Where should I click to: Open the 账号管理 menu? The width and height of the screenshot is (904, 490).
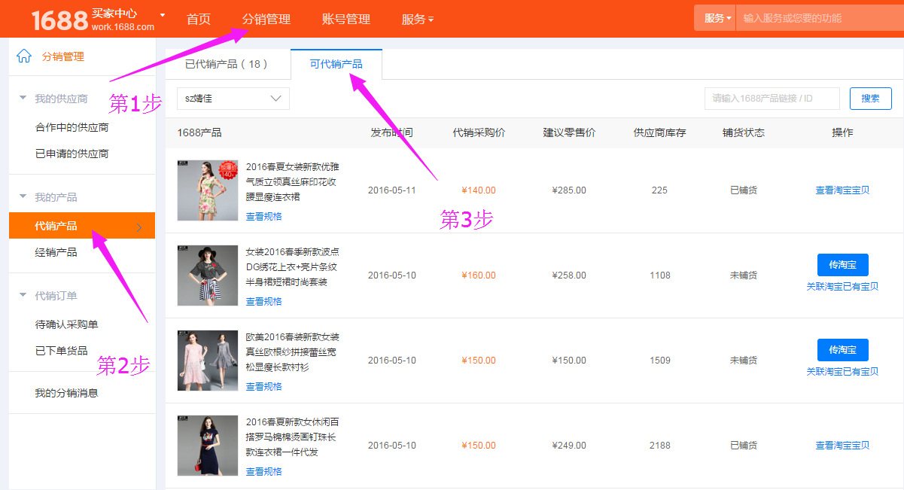(x=346, y=20)
